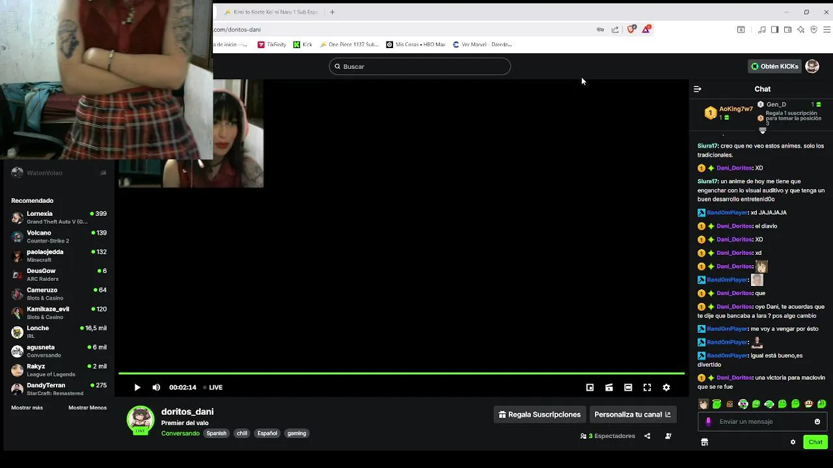Open WatonVolao followed channel

tap(59, 173)
